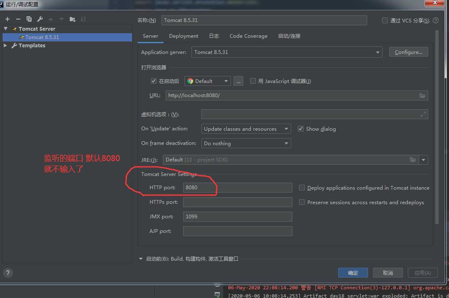Click the 应用(A) apply button
This screenshot has width=449, height=298.
(x=423, y=273)
